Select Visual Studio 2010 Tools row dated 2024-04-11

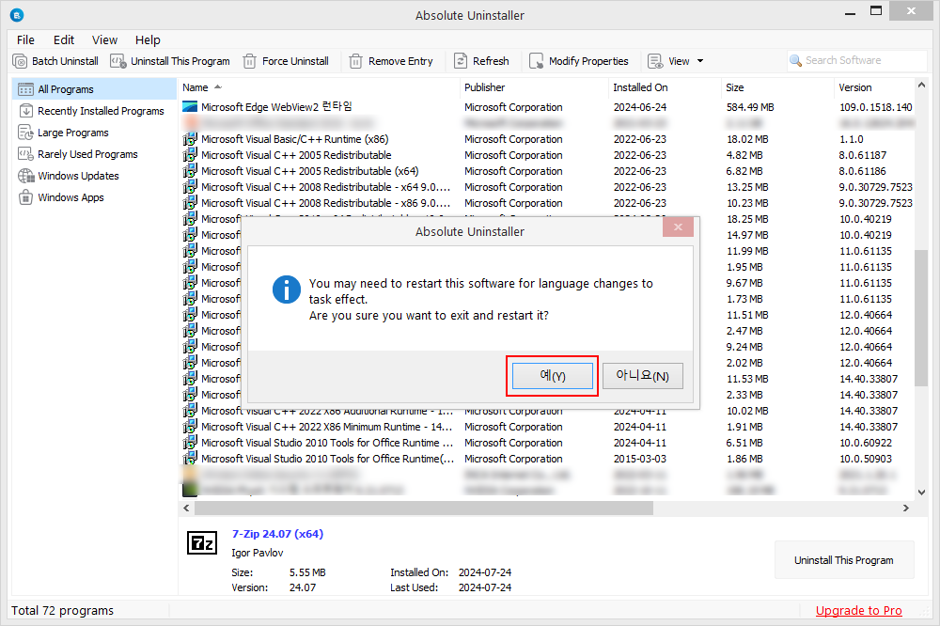pyautogui.click(x=547, y=443)
